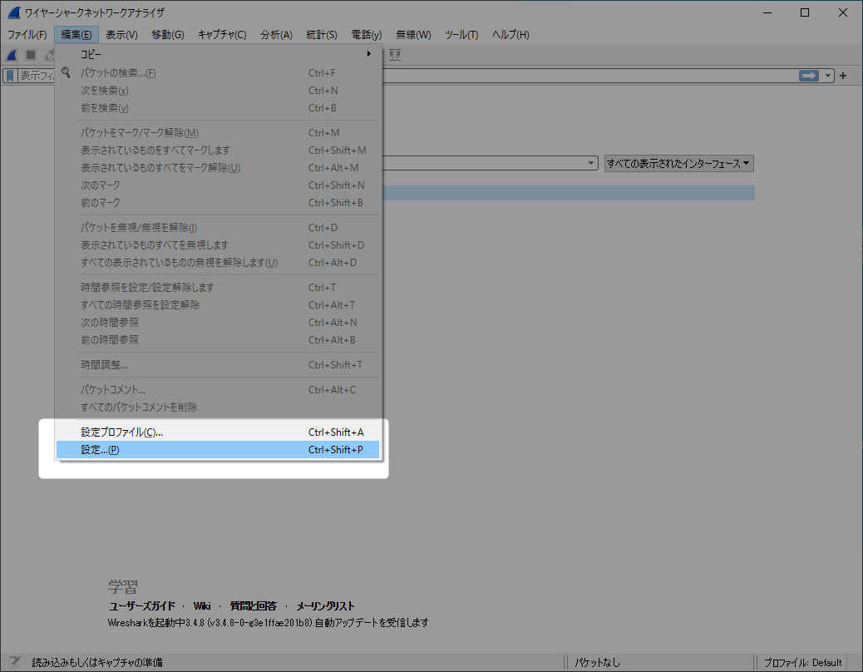Viewport: 863px width, 672px height.
Task: Click the plus filter expression button
Action: coord(843,76)
